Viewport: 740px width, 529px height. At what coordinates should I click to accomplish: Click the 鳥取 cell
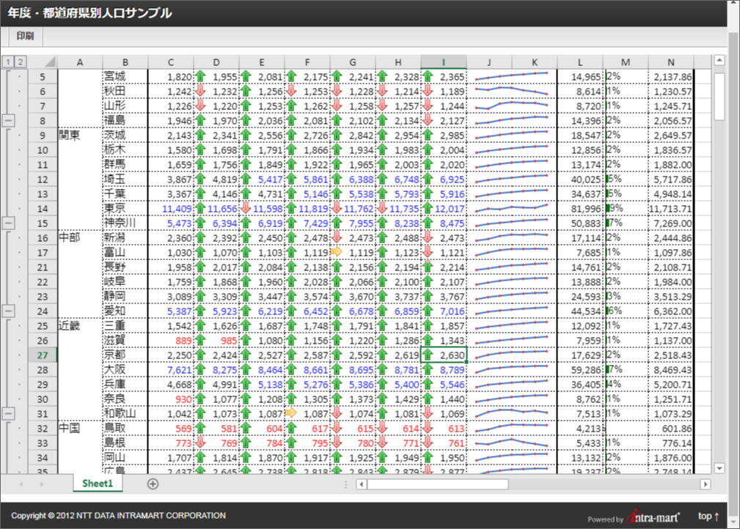125,429
